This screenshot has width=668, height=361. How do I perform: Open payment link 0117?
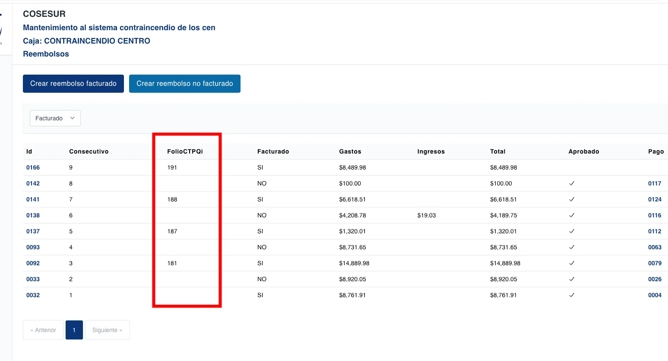click(x=654, y=183)
